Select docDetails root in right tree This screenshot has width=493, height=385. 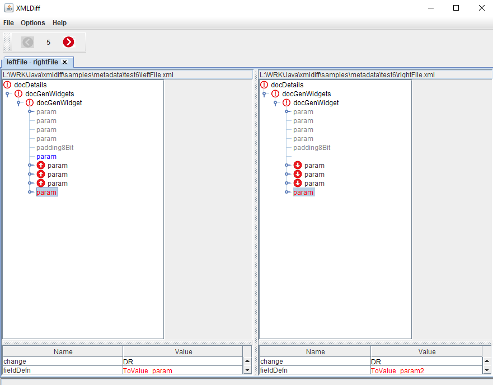tap(288, 84)
